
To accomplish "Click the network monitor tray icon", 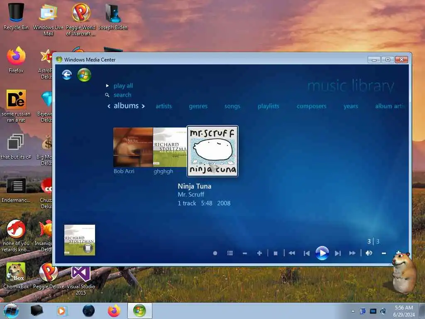I will (x=373, y=311).
